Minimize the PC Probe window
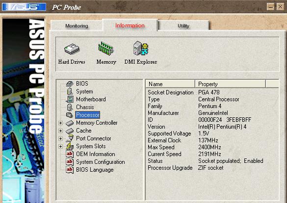 pyautogui.click(x=270, y=7)
